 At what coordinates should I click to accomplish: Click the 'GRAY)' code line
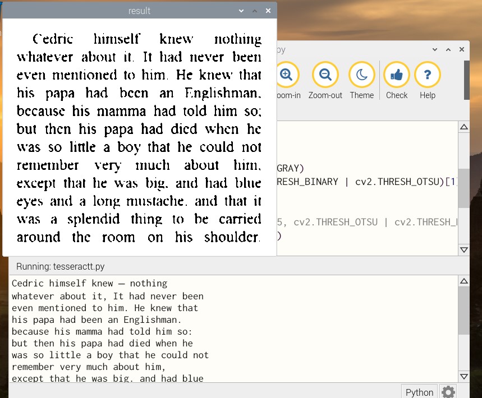[291, 168]
